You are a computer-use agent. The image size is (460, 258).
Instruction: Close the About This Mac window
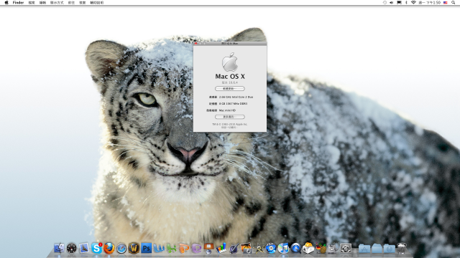[196, 43]
